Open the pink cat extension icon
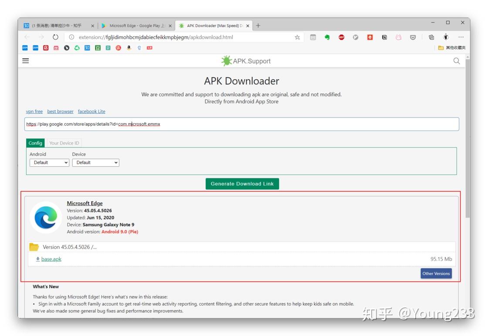Screen dimensions: 488x336 [398, 37]
